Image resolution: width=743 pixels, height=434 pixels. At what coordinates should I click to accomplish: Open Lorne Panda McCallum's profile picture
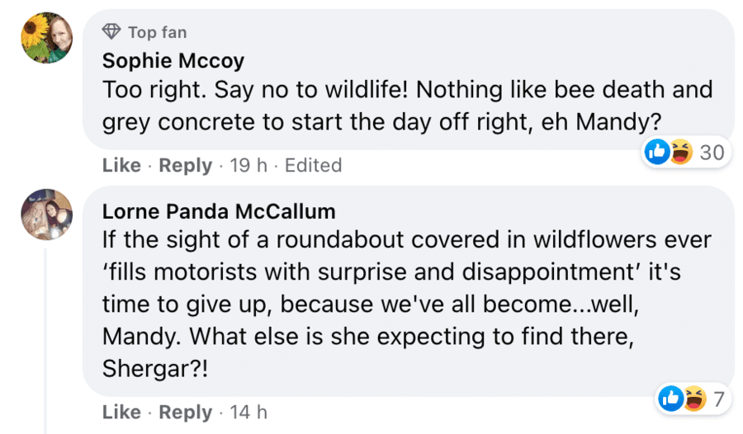46,212
